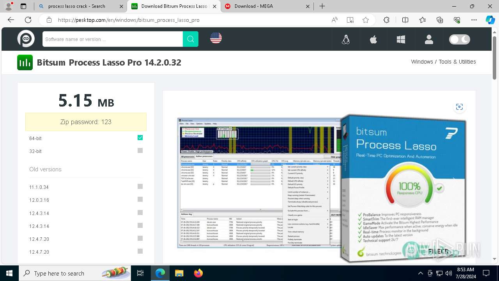This screenshot has width=499, height=281.
Task: Click the Bitsum Process Lasso Pro title
Action: click(109, 62)
